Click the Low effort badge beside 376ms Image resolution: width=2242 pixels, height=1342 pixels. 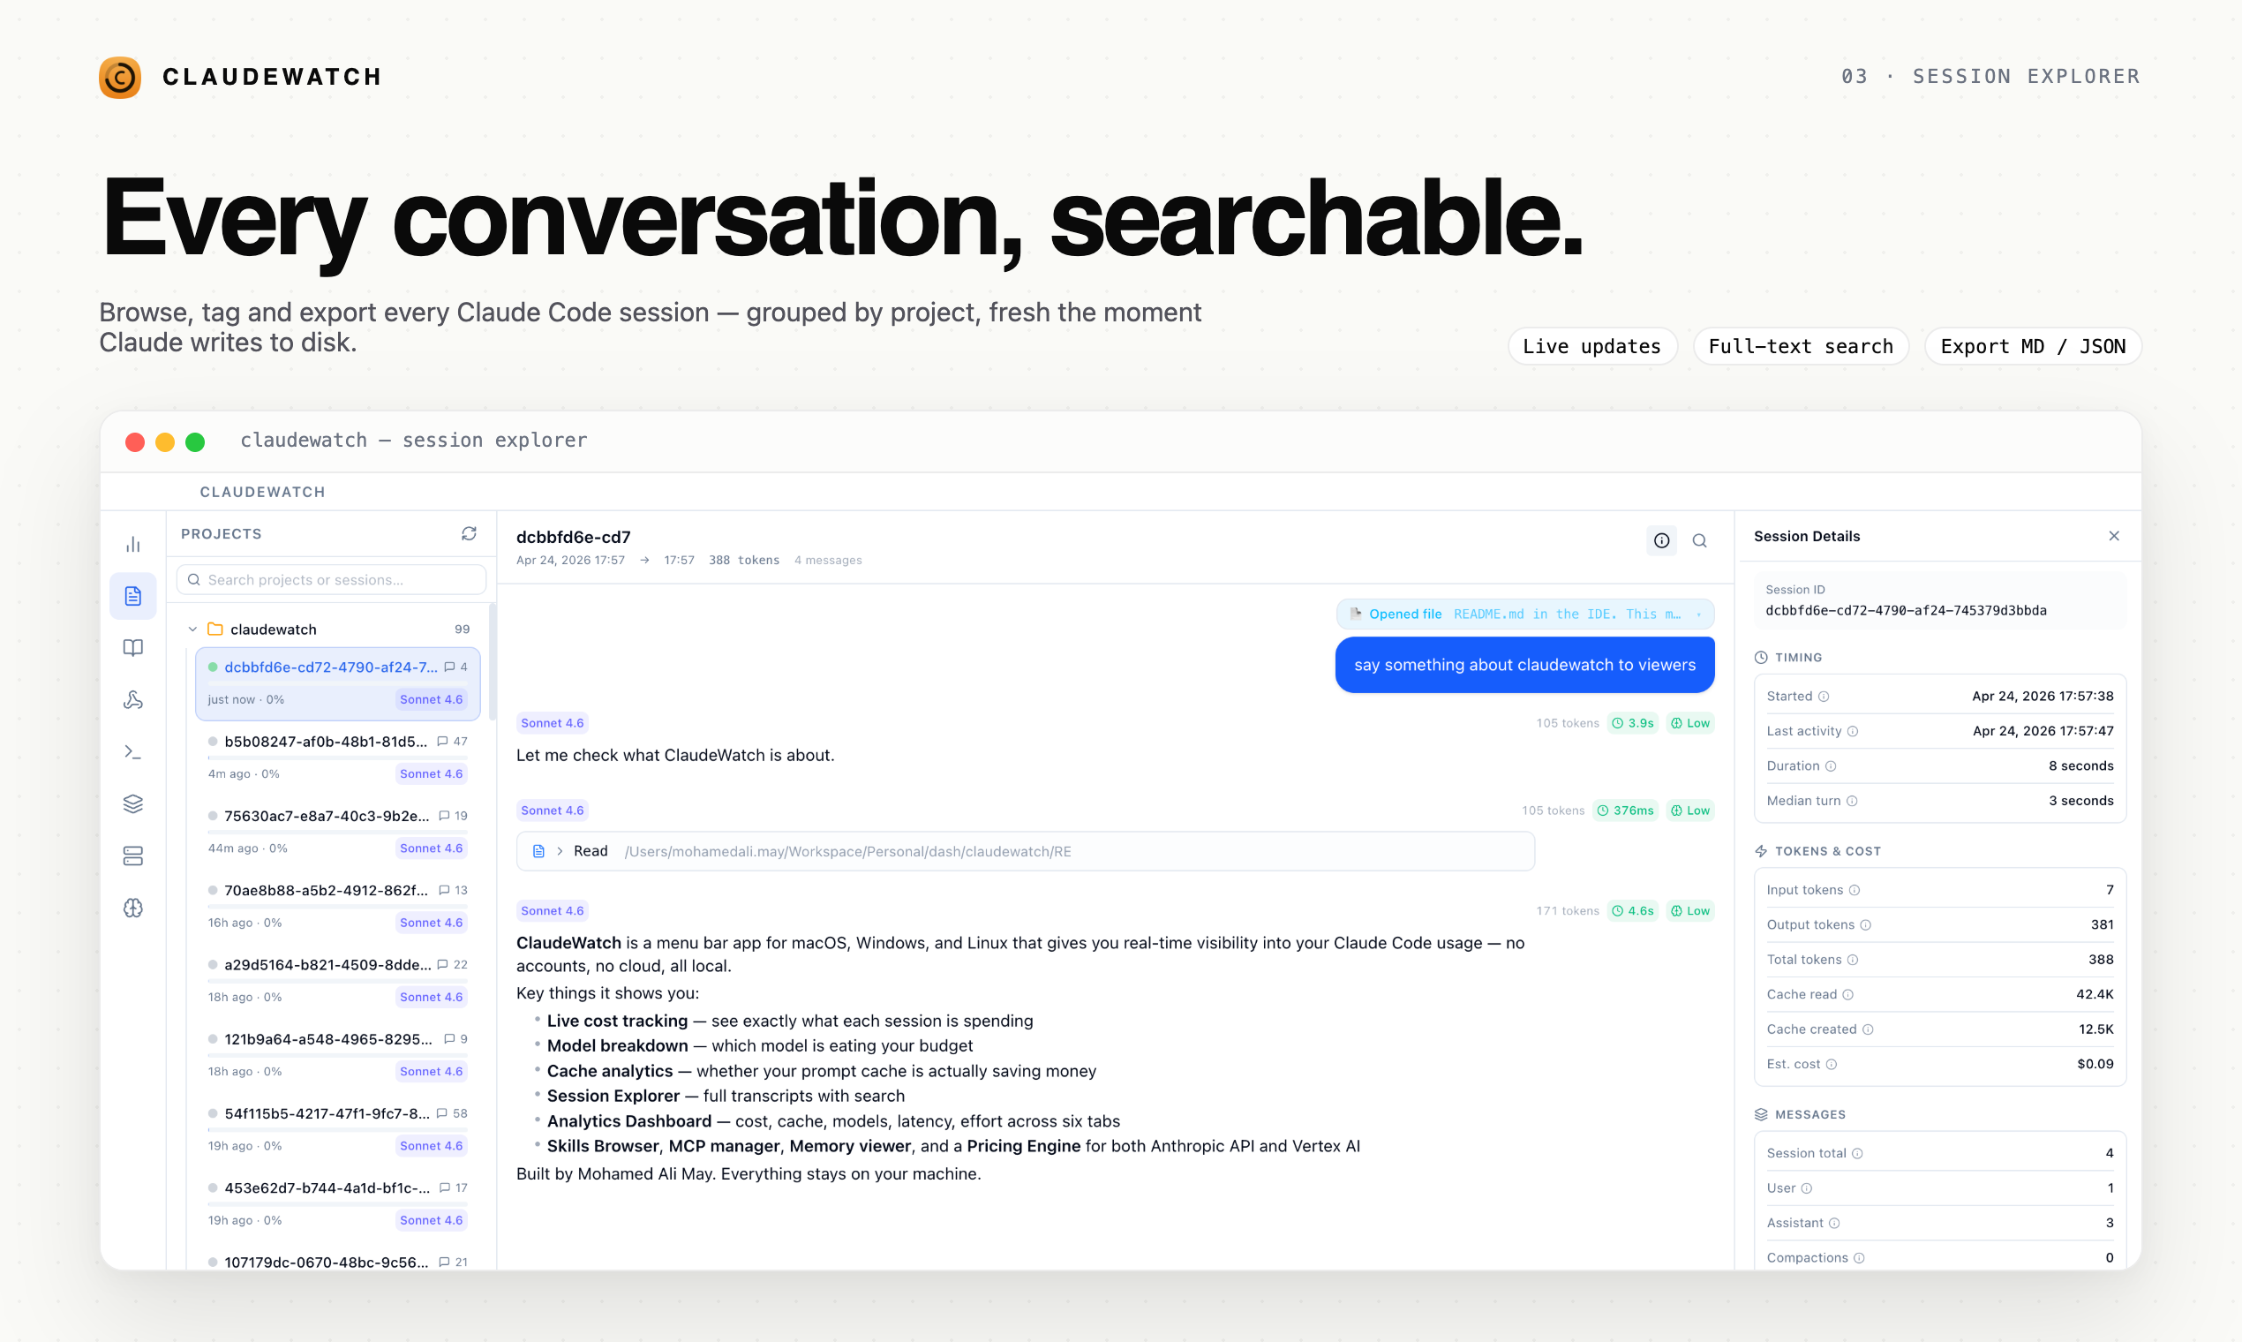pyautogui.click(x=1690, y=810)
